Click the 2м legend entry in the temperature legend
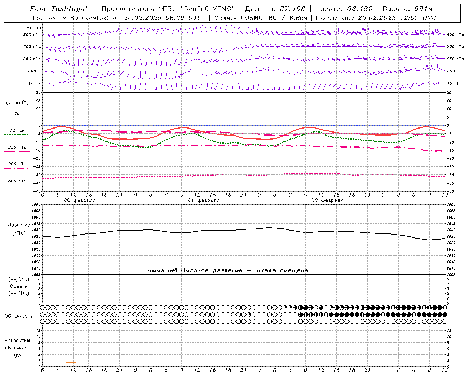The width and height of the screenshot is (466, 373). [17, 114]
